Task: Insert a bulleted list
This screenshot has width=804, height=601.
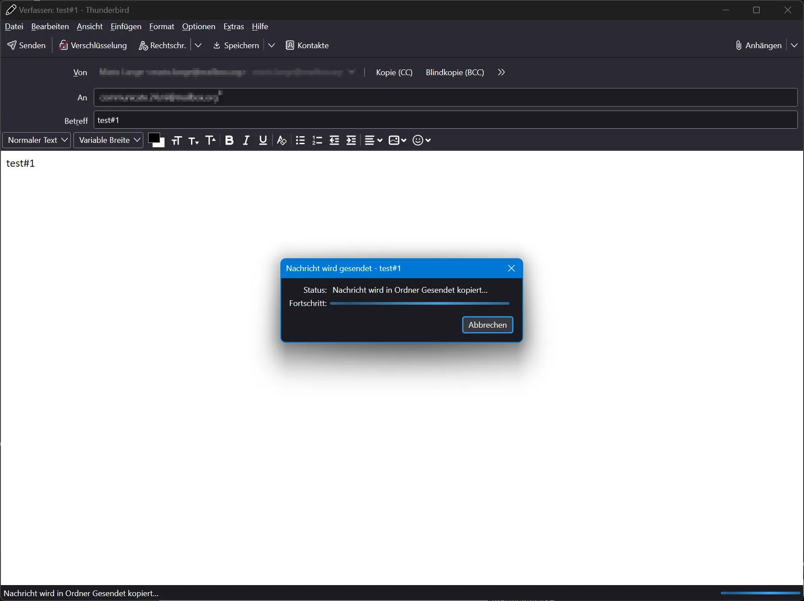Action: tap(300, 140)
